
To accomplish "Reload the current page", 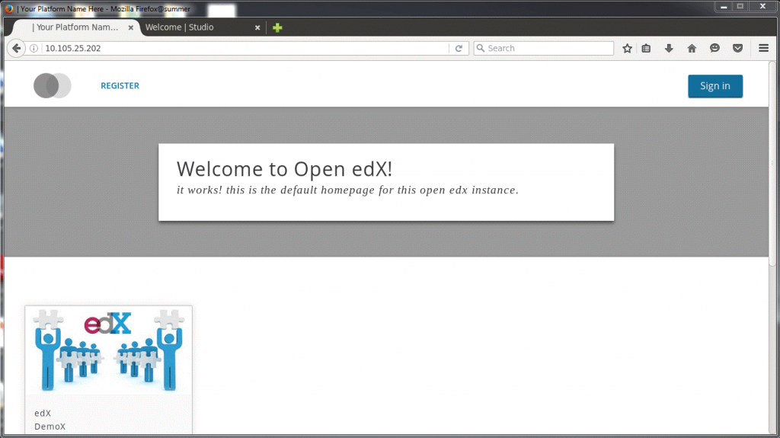I will [459, 48].
